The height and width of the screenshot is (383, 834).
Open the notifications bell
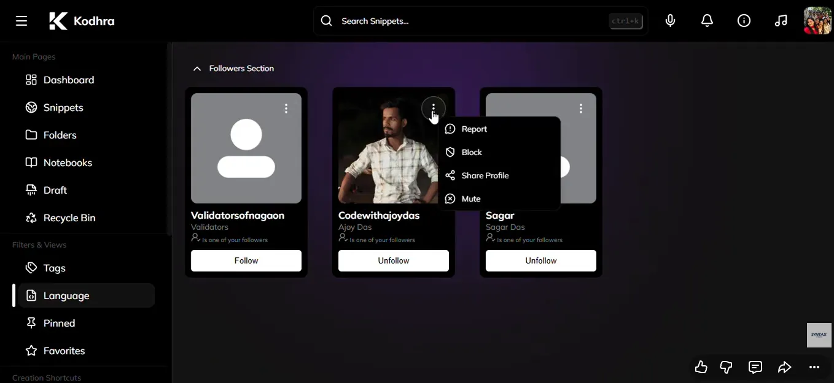(707, 21)
